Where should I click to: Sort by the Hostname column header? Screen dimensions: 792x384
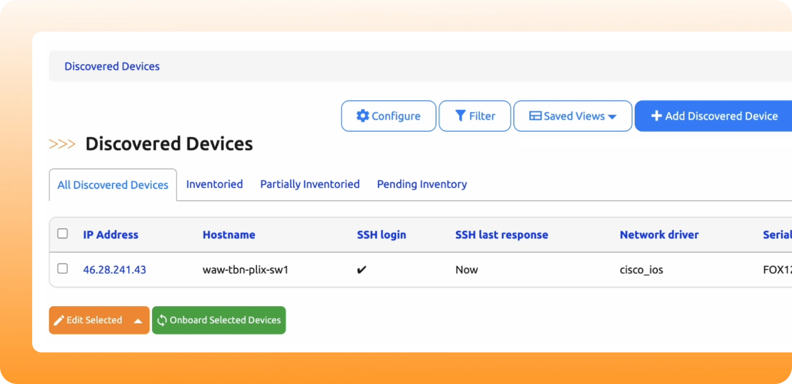229,235
